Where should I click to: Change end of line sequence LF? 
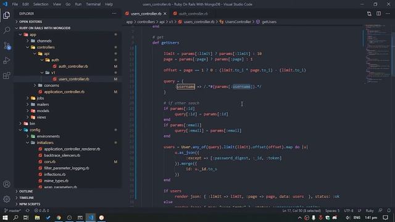tap(359, 210)
